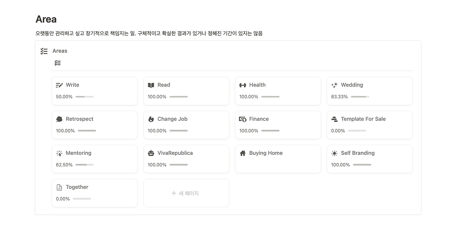Add a new page with 새 페이지
The height and width of the screenshot is (231, 459).
point(186,193)
